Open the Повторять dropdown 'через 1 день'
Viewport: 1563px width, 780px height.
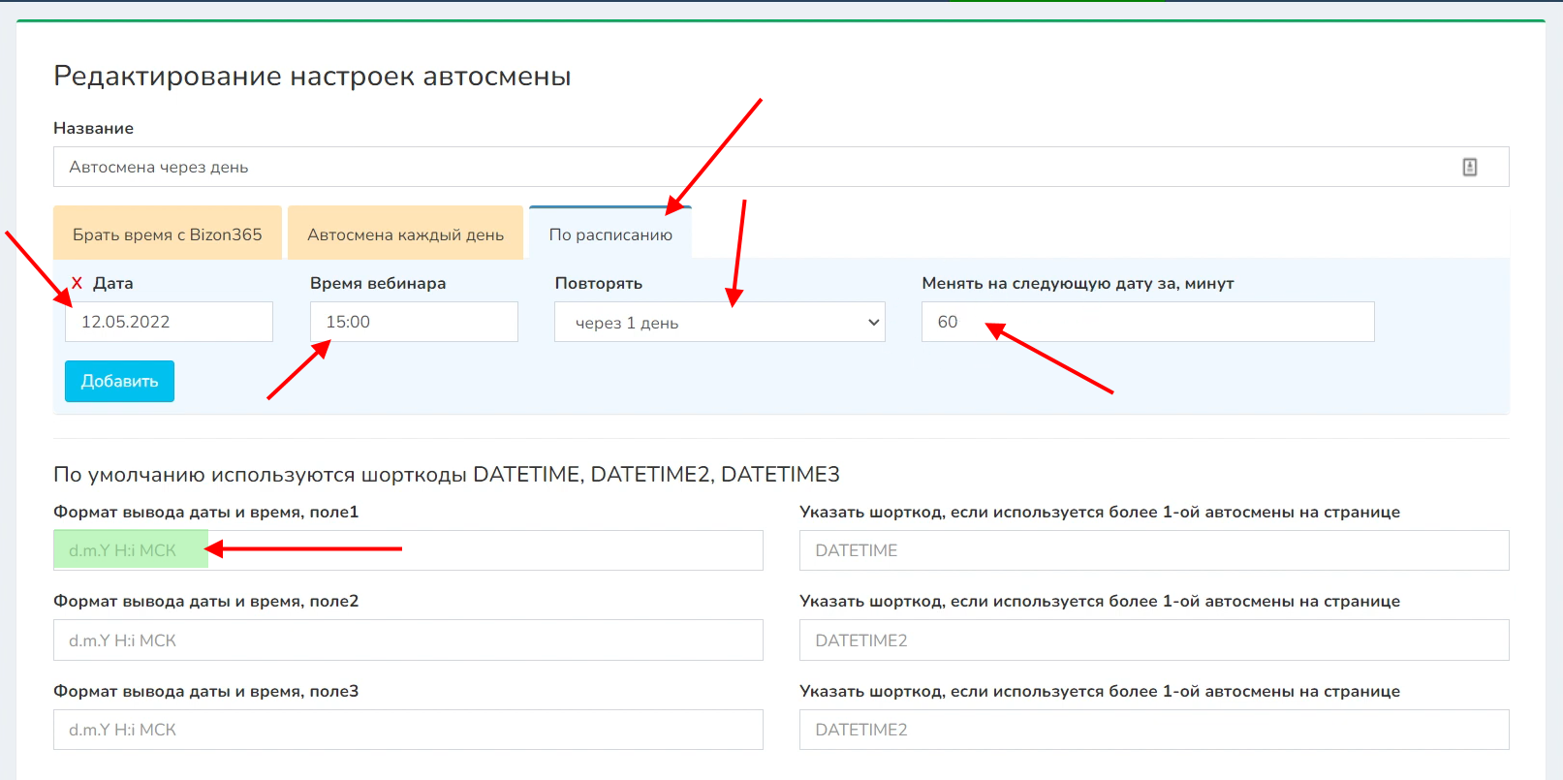click(719, 323)
